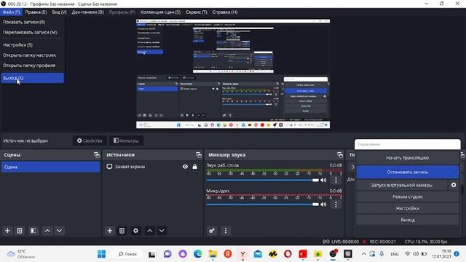The height and width of the screenshot is (262, 466).
Task: Switch ENG keyboard language in tray
Action: click(x=395, y=254)
